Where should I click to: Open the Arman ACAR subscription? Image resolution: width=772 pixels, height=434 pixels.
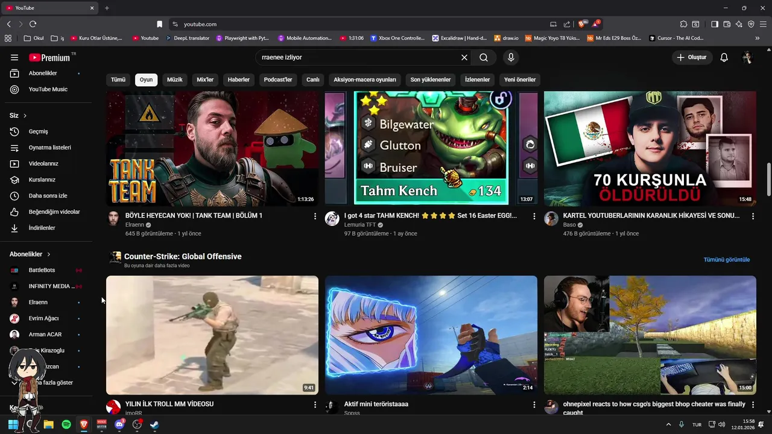[x=46, y=335]
